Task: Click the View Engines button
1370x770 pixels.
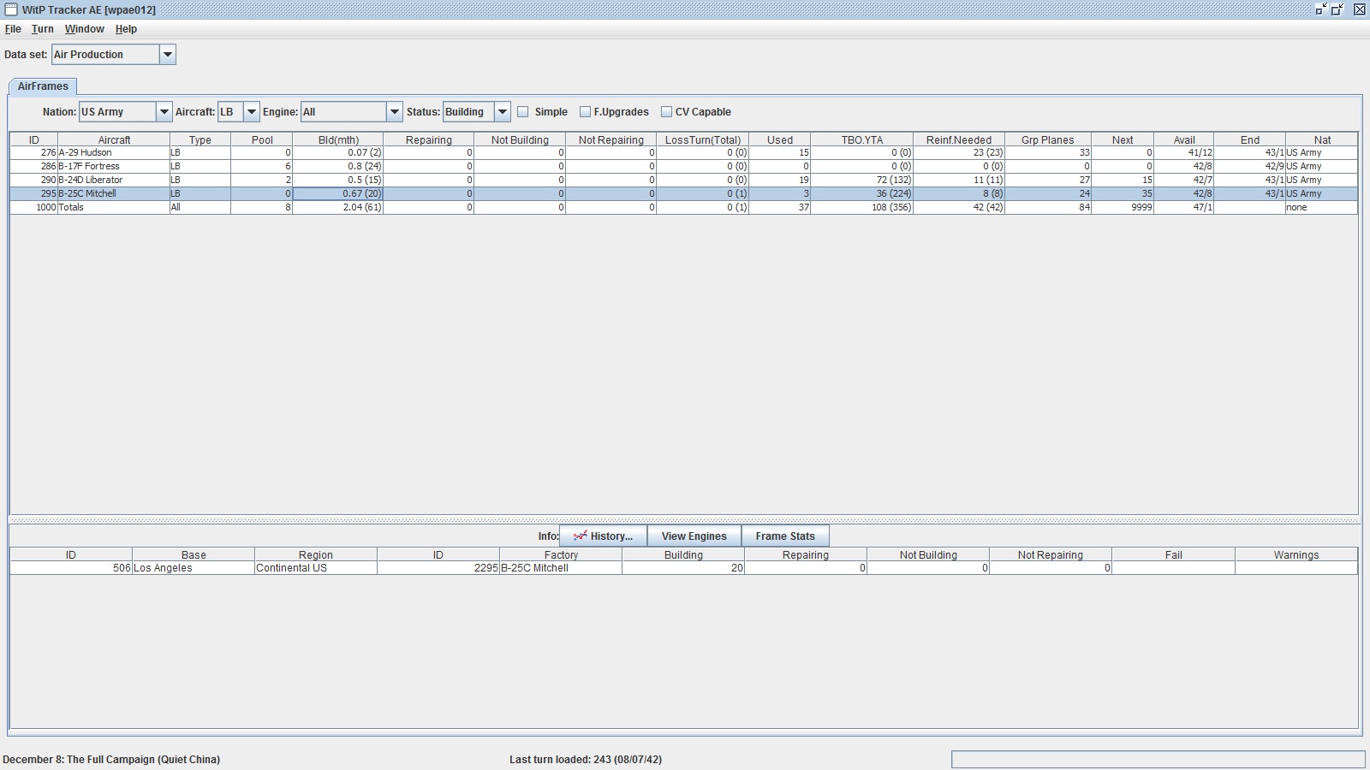Action: pos(694,536)
